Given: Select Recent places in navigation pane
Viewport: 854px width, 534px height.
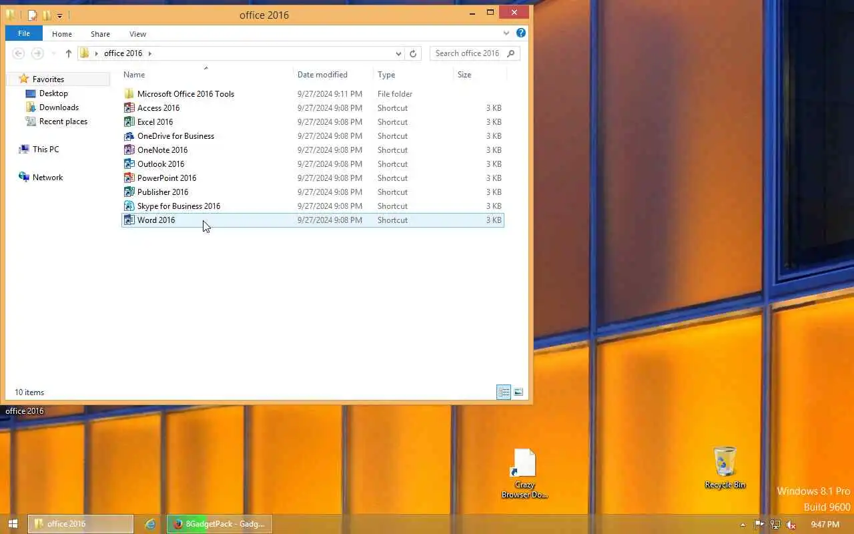Looking at the screenshot, I should [x=63, y=121].
